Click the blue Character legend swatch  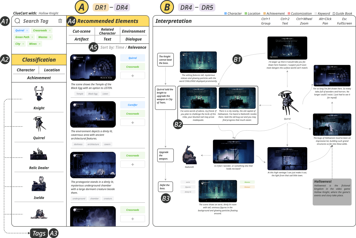pyautogui.click(x=226, y=13)
